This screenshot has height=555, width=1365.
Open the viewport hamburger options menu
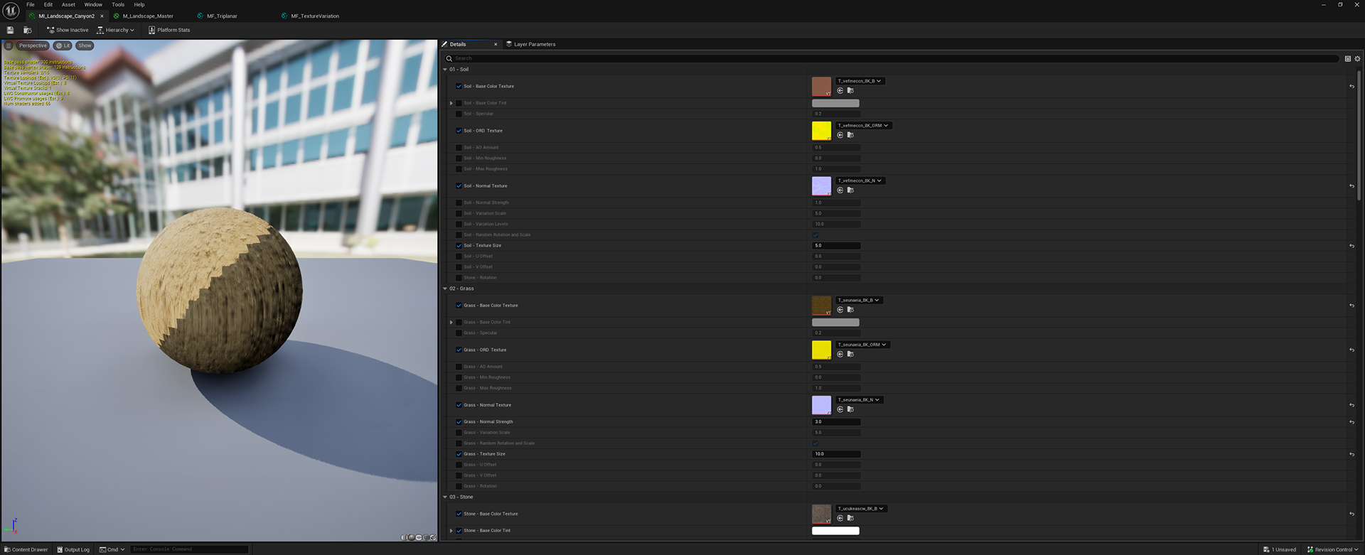[x=9, y=45]
